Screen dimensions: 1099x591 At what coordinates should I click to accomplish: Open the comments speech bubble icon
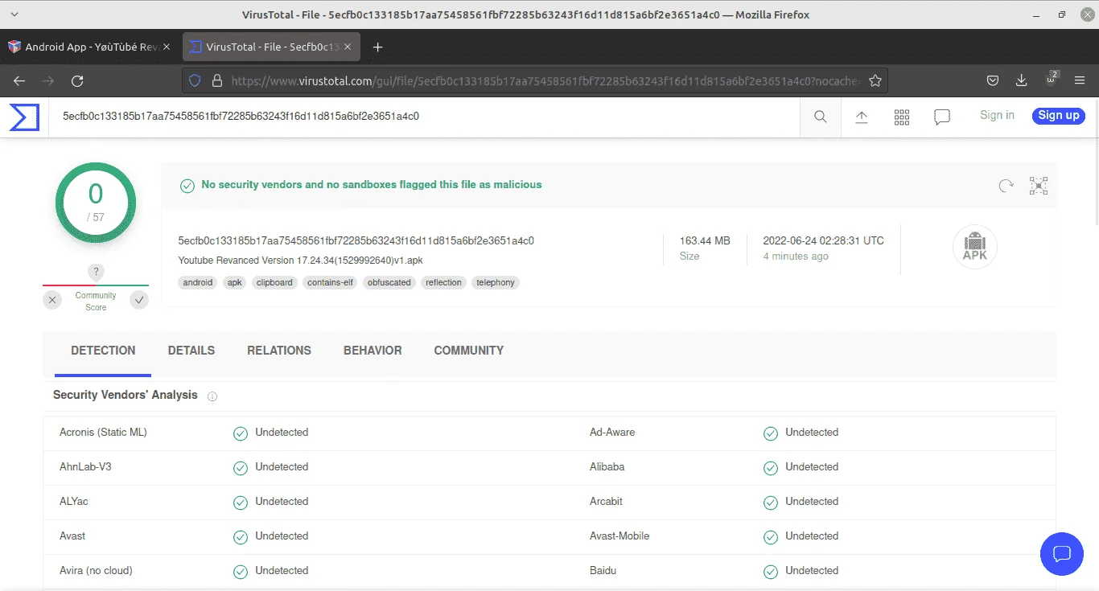point(942,117)
